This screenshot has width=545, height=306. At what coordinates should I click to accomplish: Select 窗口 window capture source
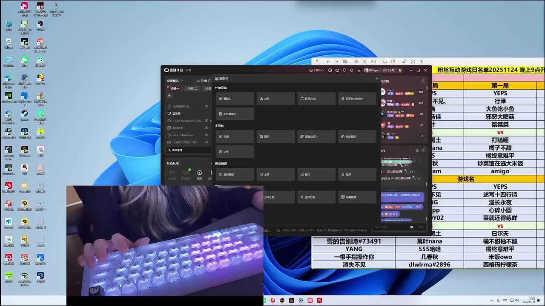[316, 174]
